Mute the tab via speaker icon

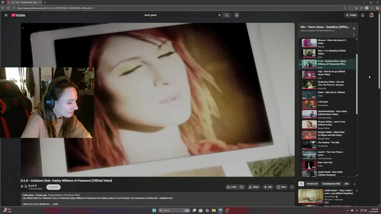click(13, 2)
